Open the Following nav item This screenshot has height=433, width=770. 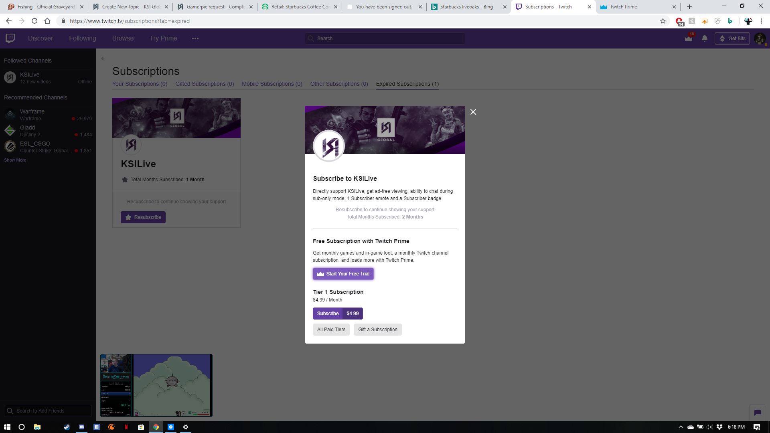[x=83, y=38]
